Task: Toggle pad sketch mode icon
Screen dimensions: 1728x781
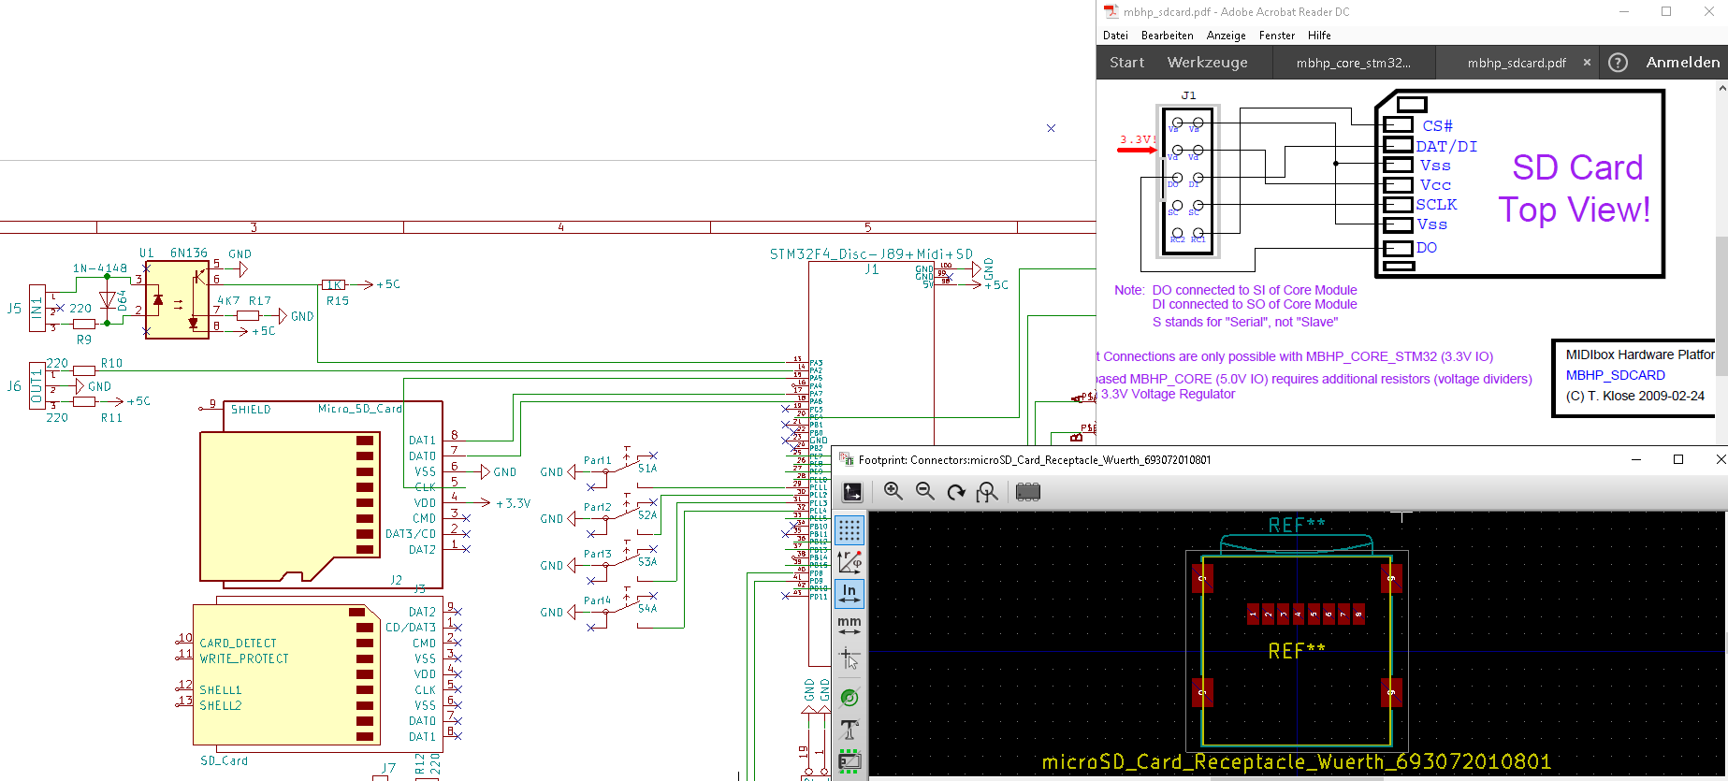Action: 849,698
